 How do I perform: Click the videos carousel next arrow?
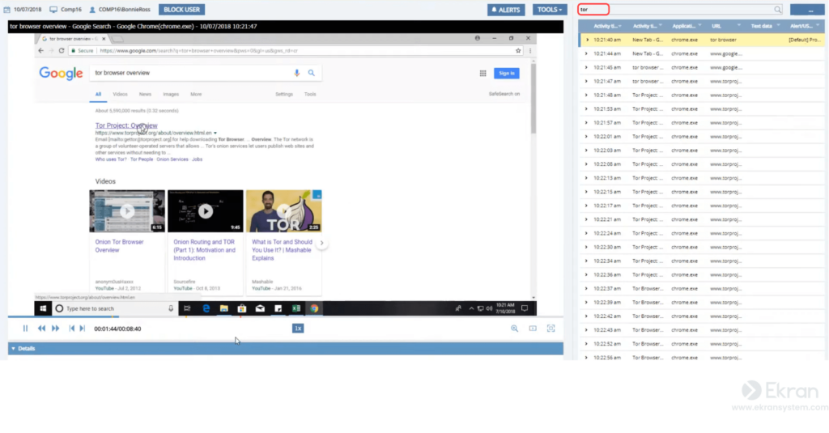(321, 243)
